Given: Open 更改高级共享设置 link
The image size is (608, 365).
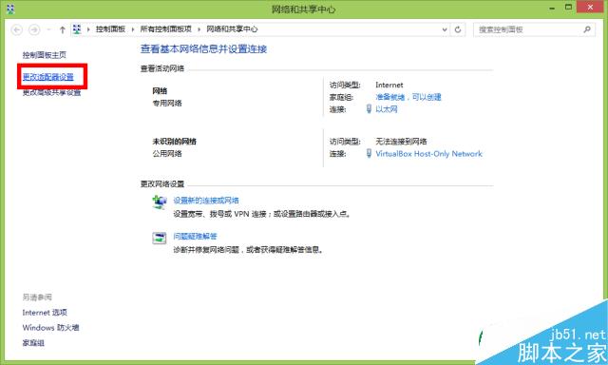Looking at the screenshot, I should (x=51, y=92).
